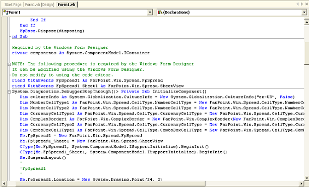The width and height of the screenshot is (309, 187).
Task: Click CType(Me.FpSpread1, ...).BeginInit() line
Action: [x=114, y=146]
